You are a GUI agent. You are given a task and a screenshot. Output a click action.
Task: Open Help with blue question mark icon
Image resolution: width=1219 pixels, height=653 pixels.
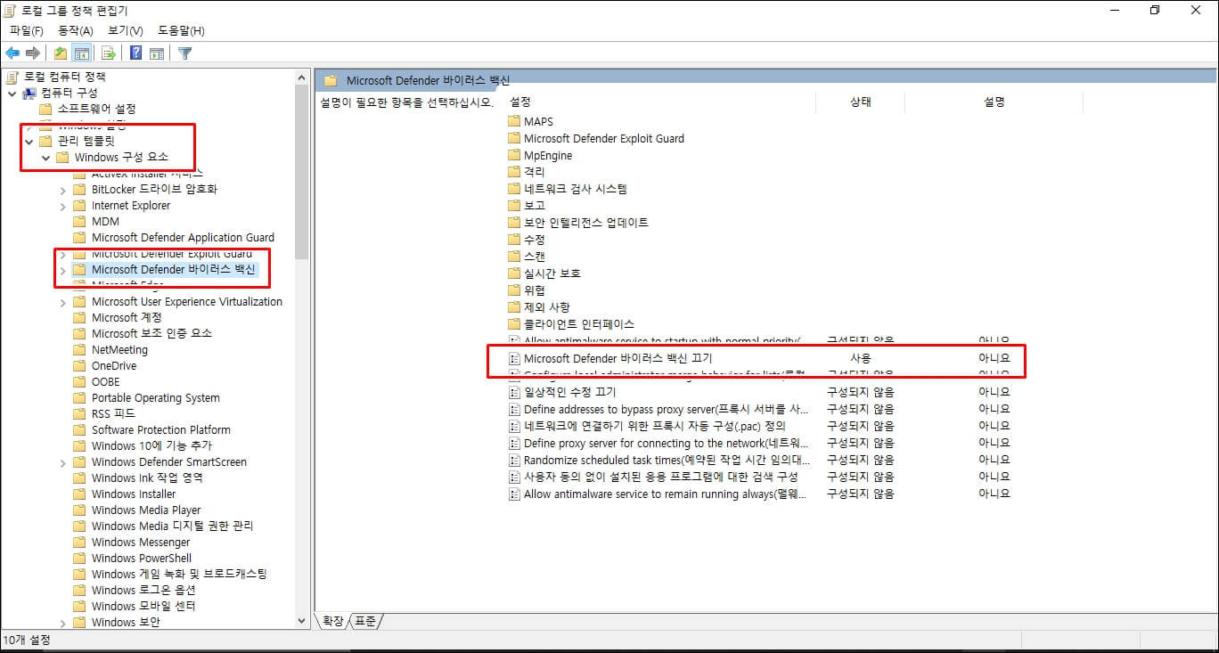coord(135,53)
